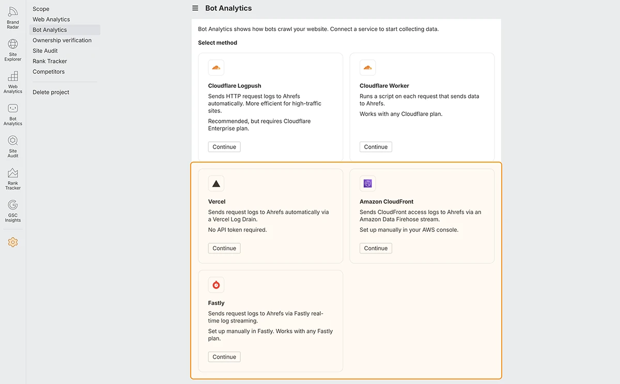The height and width of the screenshot is (384, 620).
Task: Continue with Cloudflare Worker
Action: coord(376,147)
